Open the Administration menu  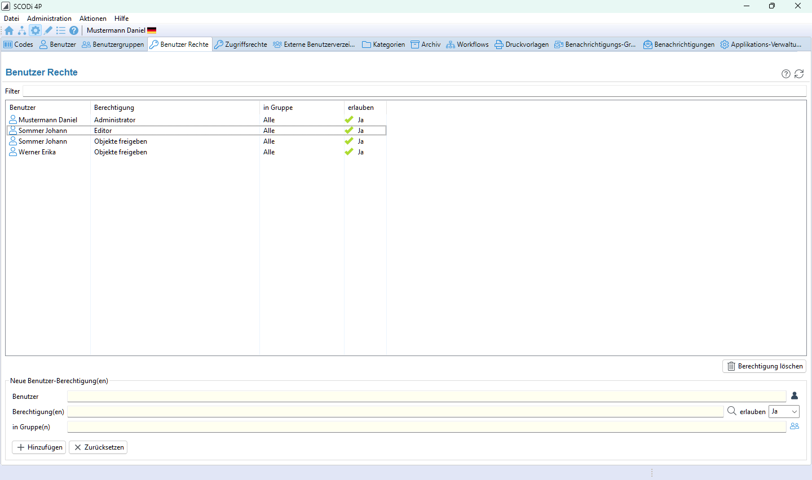point(49,19)
